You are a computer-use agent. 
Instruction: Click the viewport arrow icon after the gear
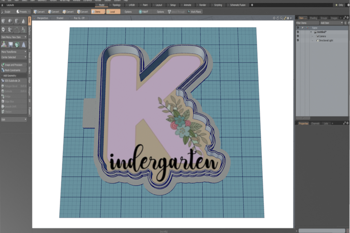click(x=291, y=18)
